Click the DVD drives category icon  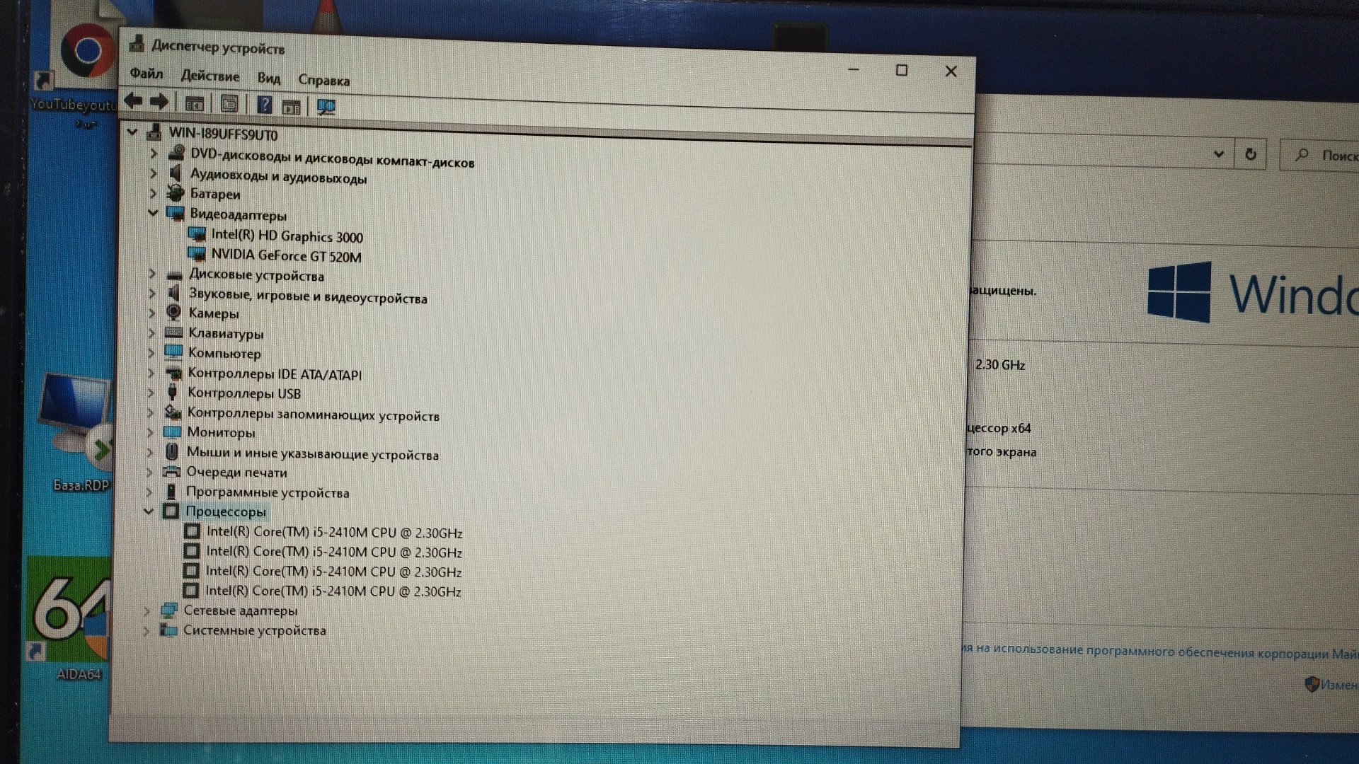point(176,152)
